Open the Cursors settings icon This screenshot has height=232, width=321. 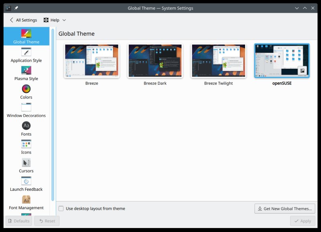[26, 162]
